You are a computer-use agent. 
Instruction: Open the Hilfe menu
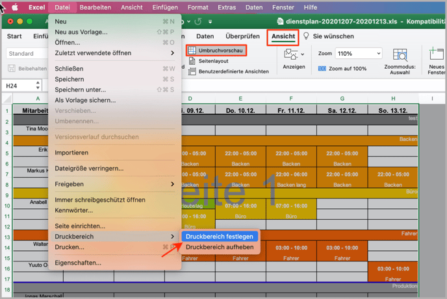coord(311,7)
